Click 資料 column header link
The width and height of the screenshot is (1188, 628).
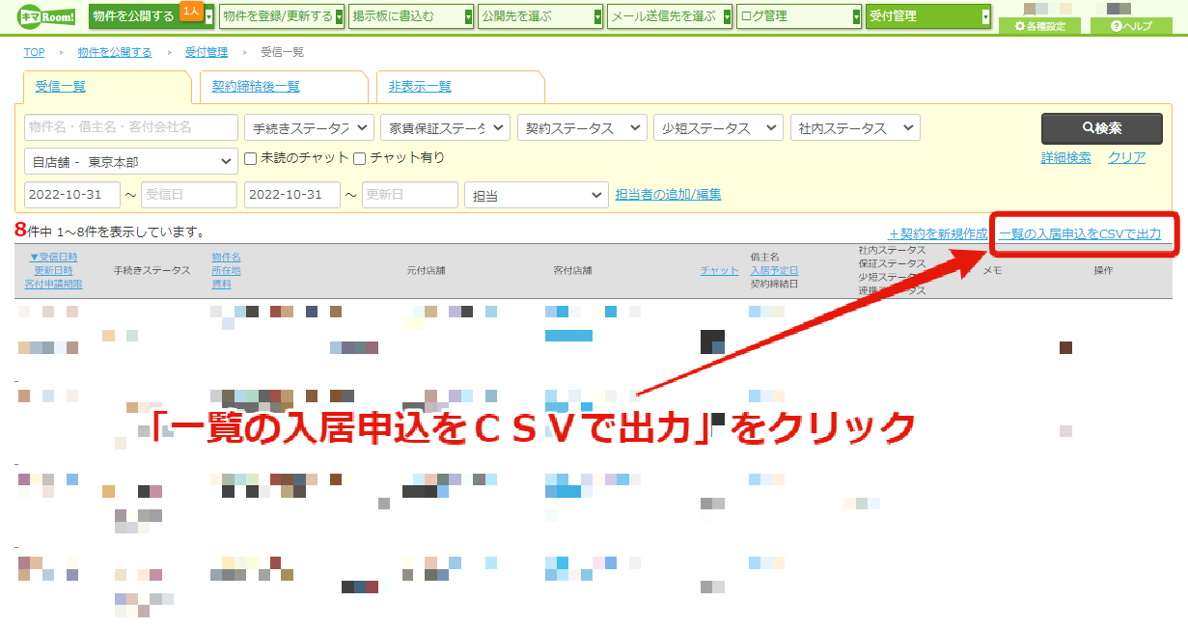tap(222, 284)
